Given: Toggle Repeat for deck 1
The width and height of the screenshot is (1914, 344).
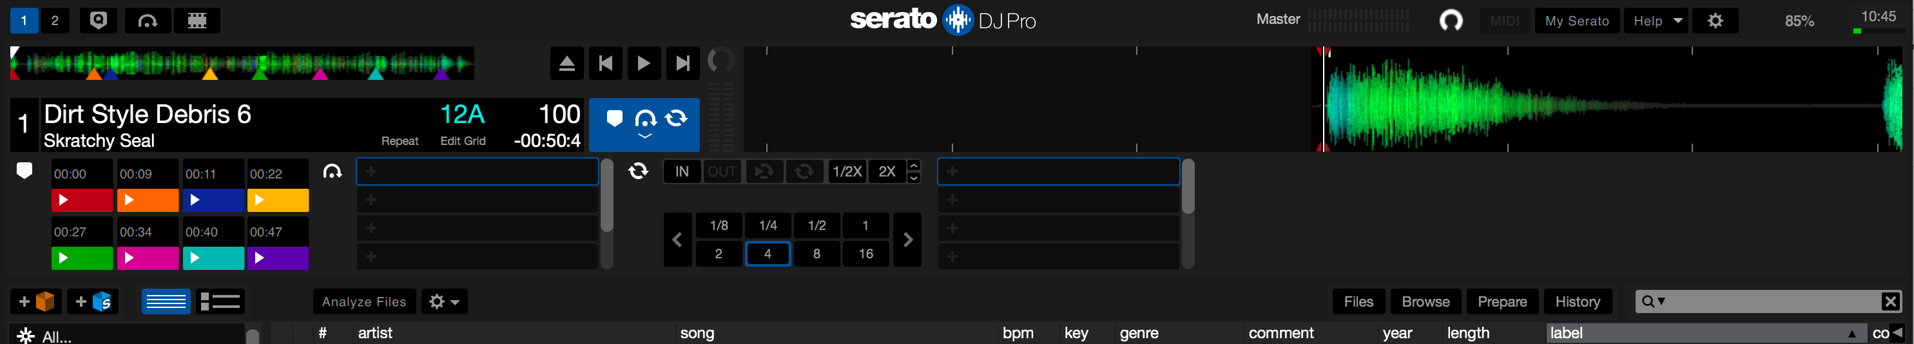Looking at the screenshot, I should tap(400, 141).
